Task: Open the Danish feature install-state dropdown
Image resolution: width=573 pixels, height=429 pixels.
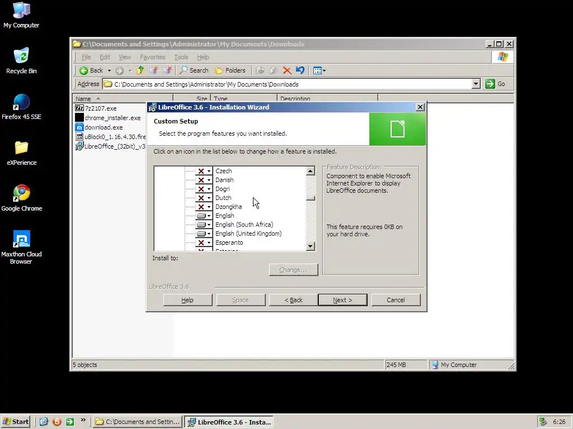Action: (x=204, y=180)
